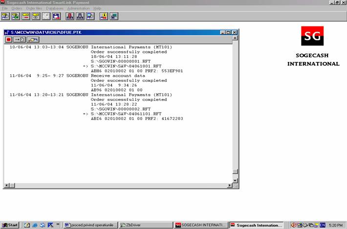This screenshot has height=229, width=347.
Task: Switch to ZbDriver taskbar window
Action: tap(146, 225)
